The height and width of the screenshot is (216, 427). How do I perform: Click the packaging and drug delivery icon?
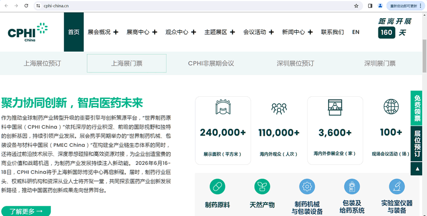tap(352, 186)
